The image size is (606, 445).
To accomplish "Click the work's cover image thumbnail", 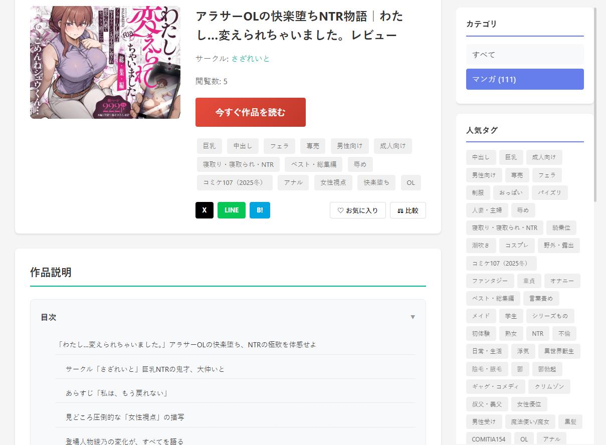I will [105, 63].
